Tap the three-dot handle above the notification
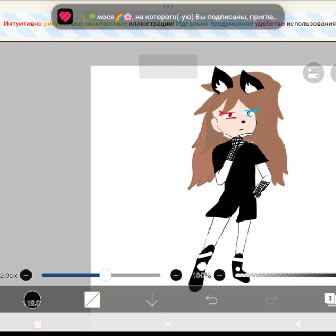336x336 pixels. (x=168, y=6)
